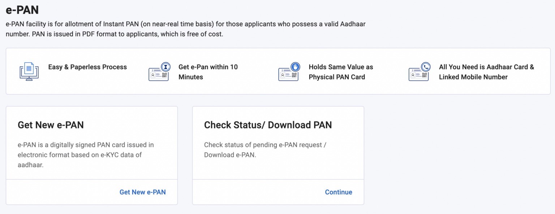This screenshot has height=214, width=555.
Task: Click the hourglass badge on the ID card icon
Action: [x=165, y=67]
